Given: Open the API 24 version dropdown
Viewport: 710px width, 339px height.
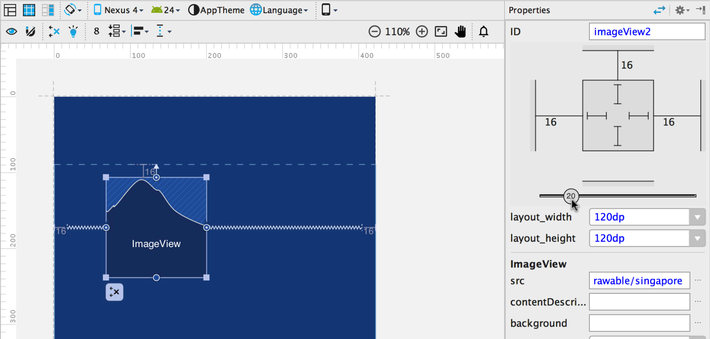Looking at the screenshot, I should pos(165,10).
